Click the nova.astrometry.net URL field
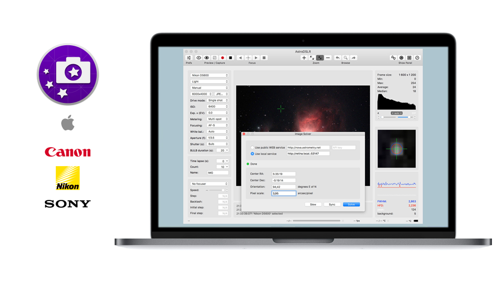The width and height of the screenshot is (498, 281). (x=308, y=148)
